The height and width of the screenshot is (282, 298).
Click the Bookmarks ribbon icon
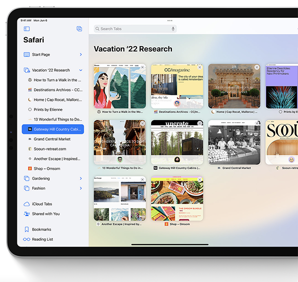coord(27,229)
